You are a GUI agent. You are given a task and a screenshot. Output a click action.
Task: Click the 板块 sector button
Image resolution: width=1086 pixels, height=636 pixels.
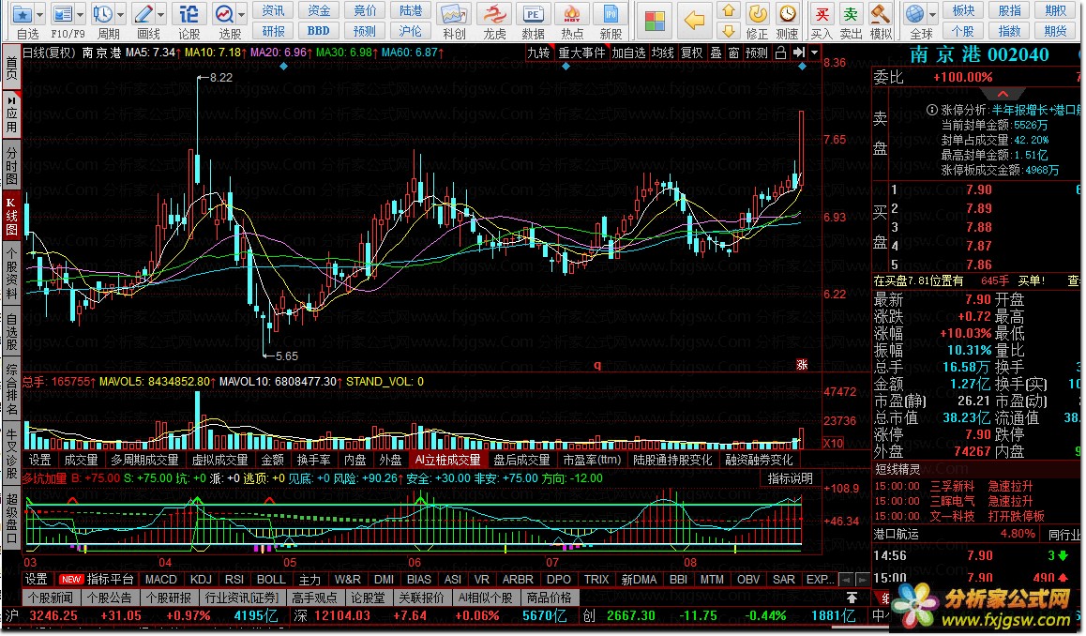tap(963, 10)
